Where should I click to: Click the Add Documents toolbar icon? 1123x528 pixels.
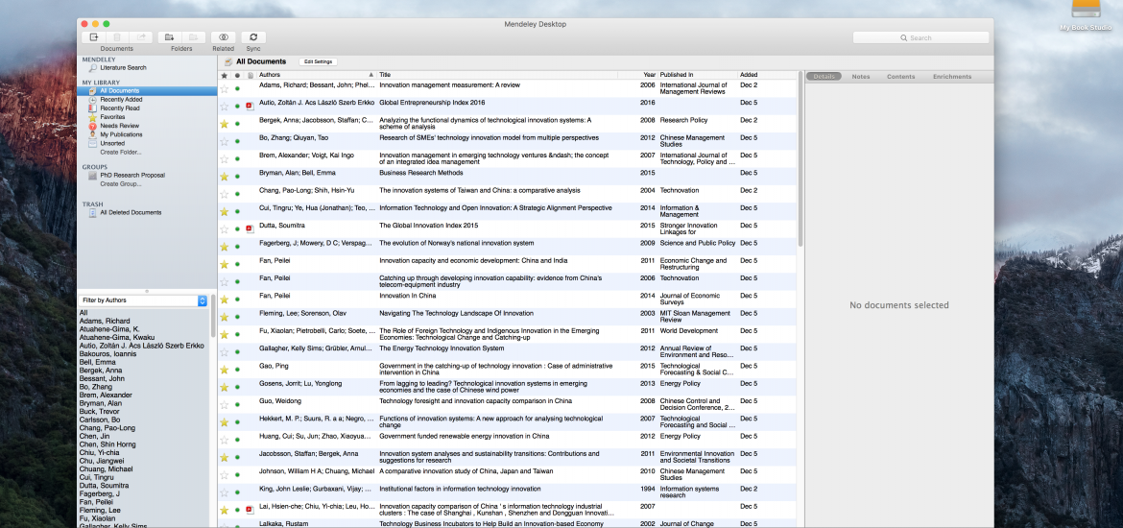coord(93,37)
